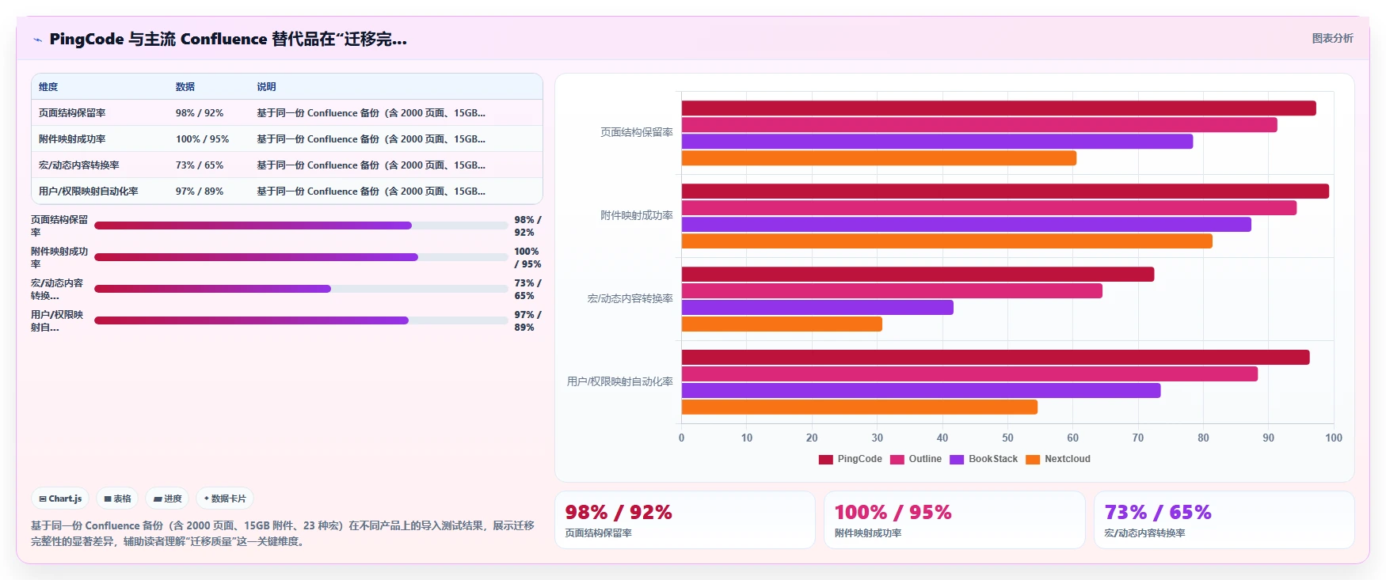This screenshot has width=1386, height=580.
Task: Select the card title starting with "PingCode 与主流 Confluence"
Action: [228, 39]
